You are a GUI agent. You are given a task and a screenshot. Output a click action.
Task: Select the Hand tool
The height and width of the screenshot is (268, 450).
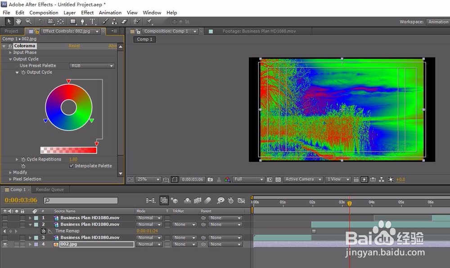pos(18,22)
